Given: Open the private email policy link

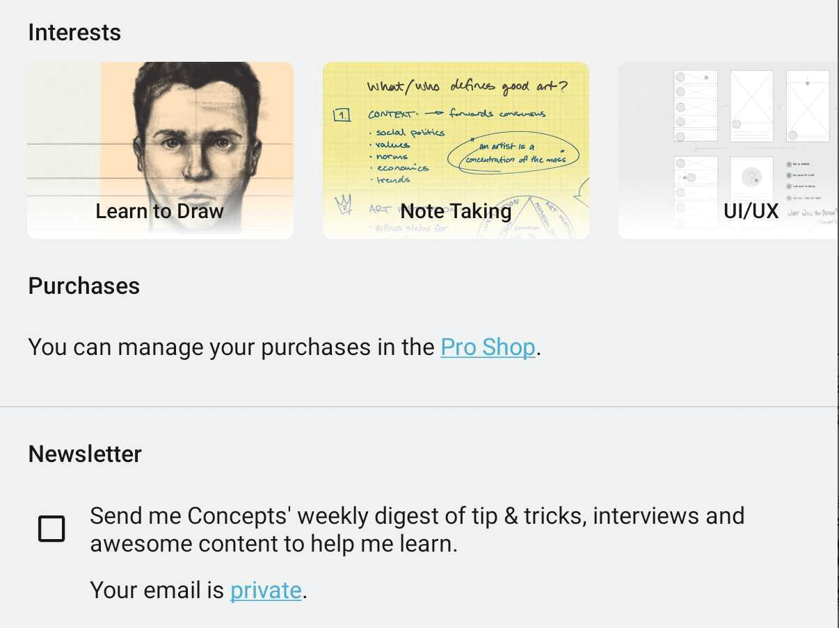Looking at the screenshot, I should (266, 590).
